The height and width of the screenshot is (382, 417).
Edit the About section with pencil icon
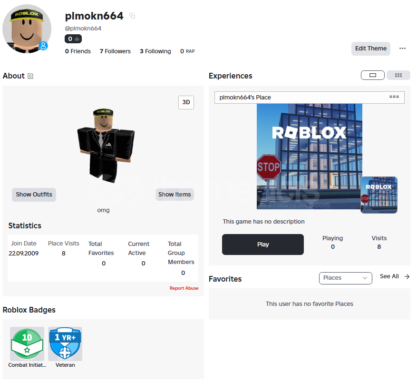[30, 76]
